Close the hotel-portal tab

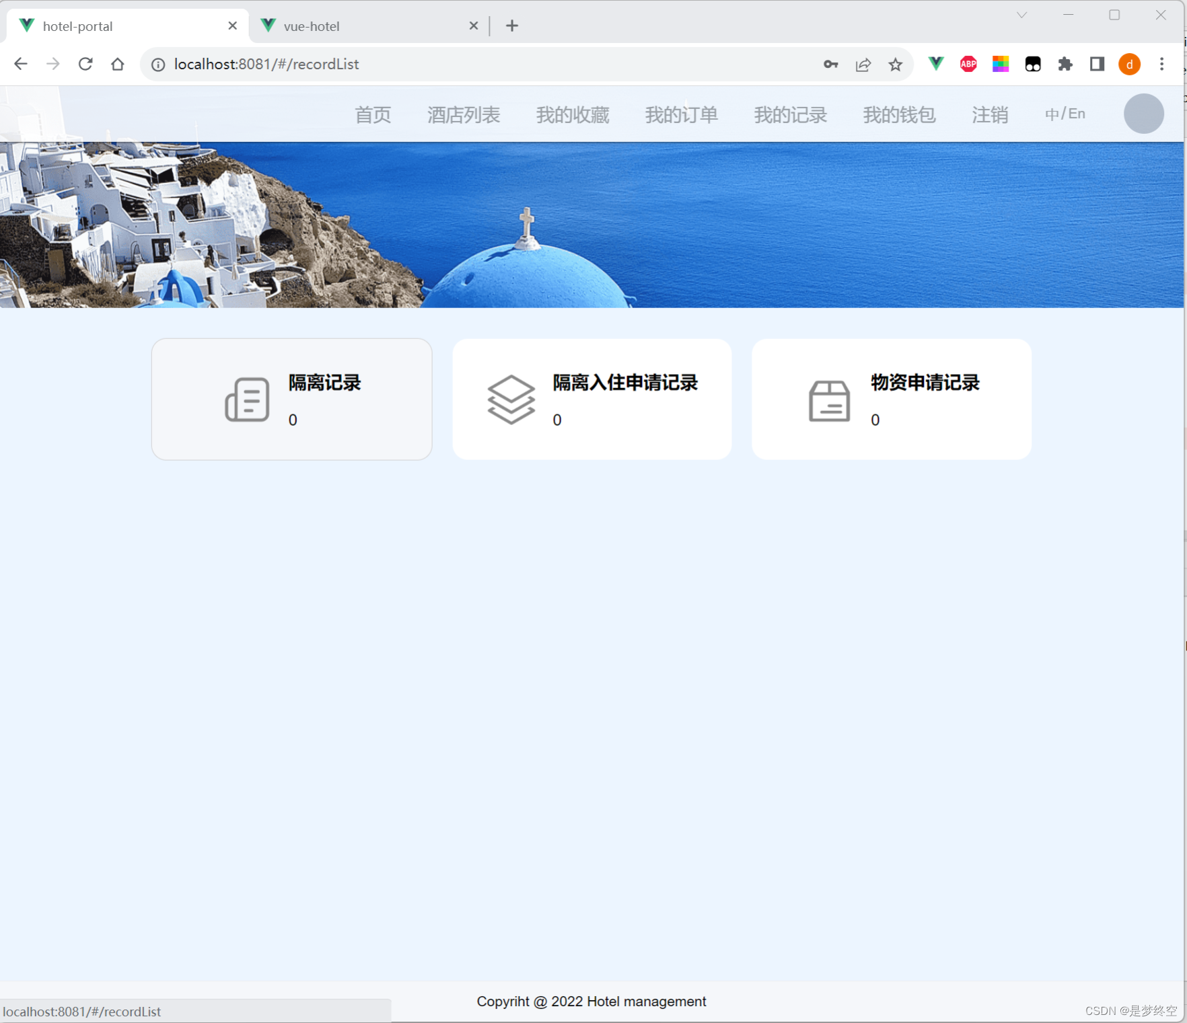[232, 26]
